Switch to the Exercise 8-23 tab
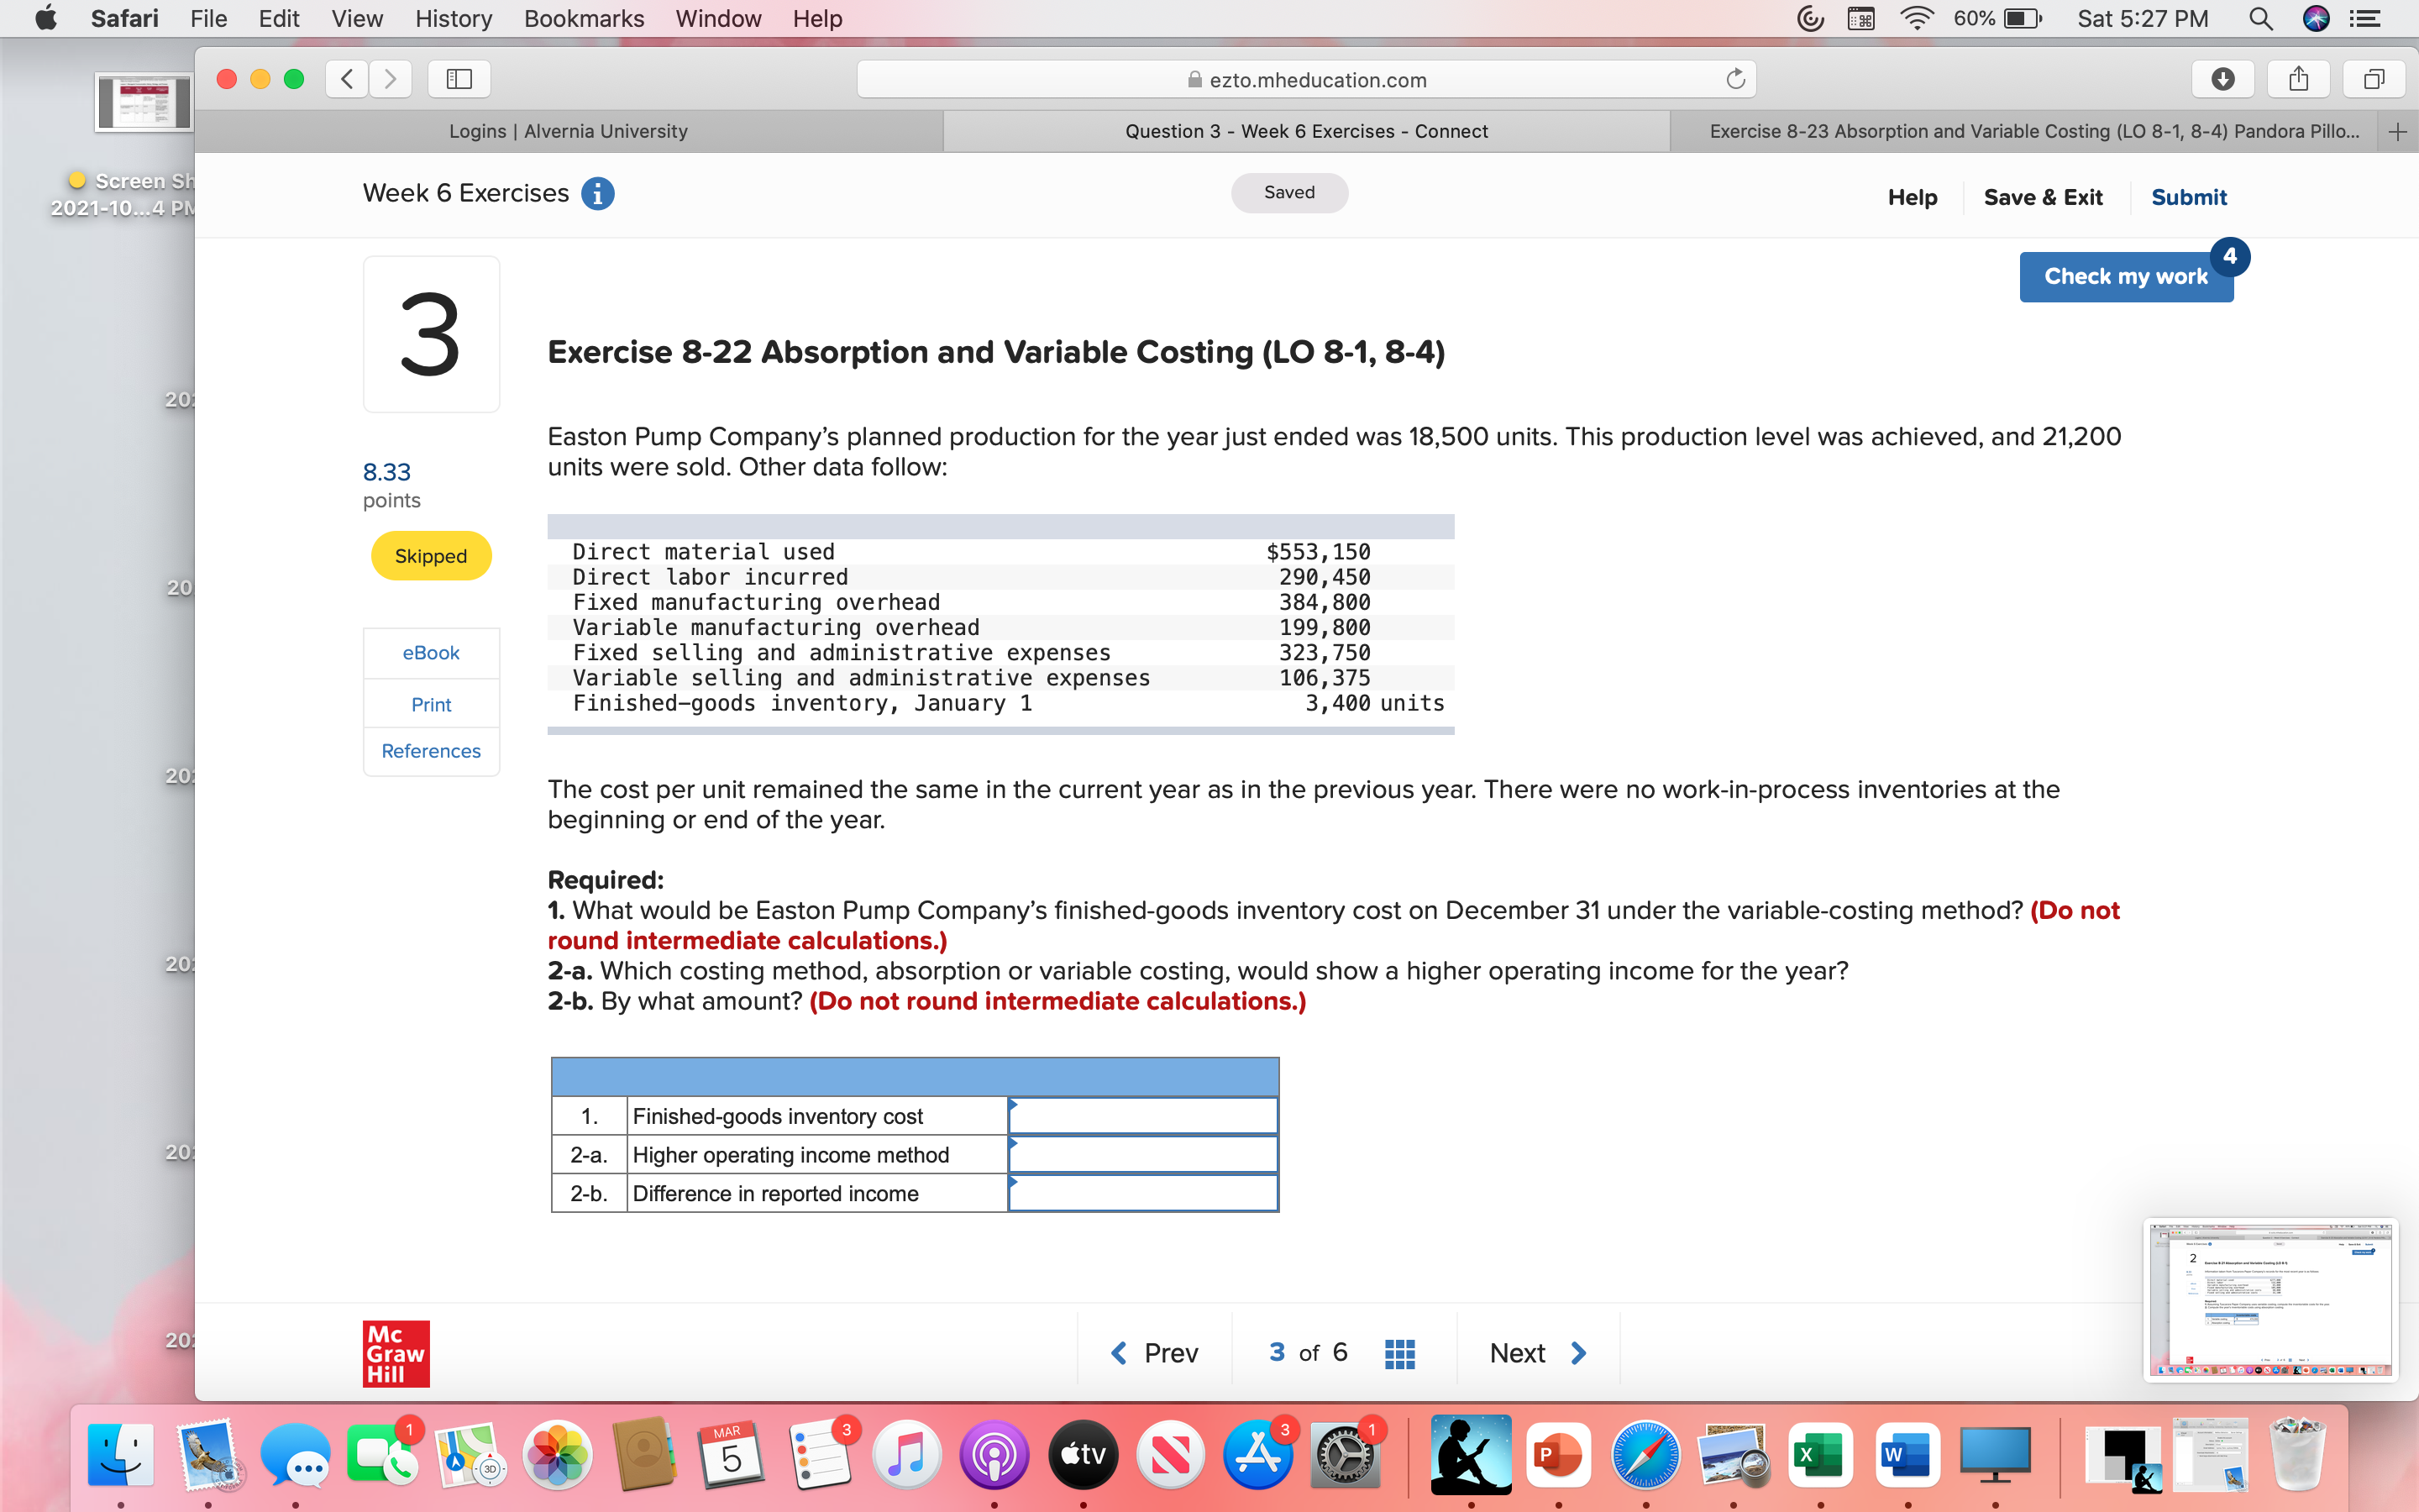The image size is (2419, 1512). (2029, 131)
